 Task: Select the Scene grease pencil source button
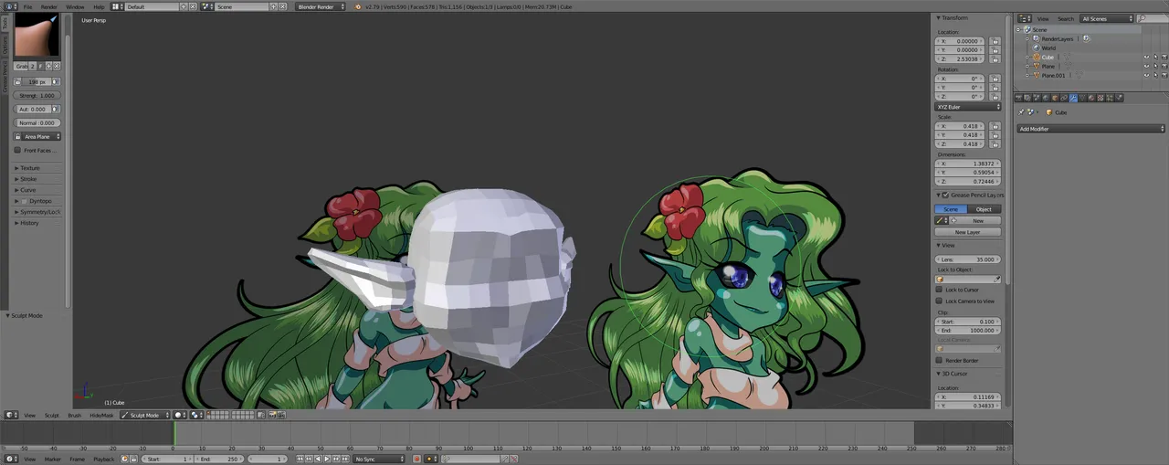coord(951,209)
